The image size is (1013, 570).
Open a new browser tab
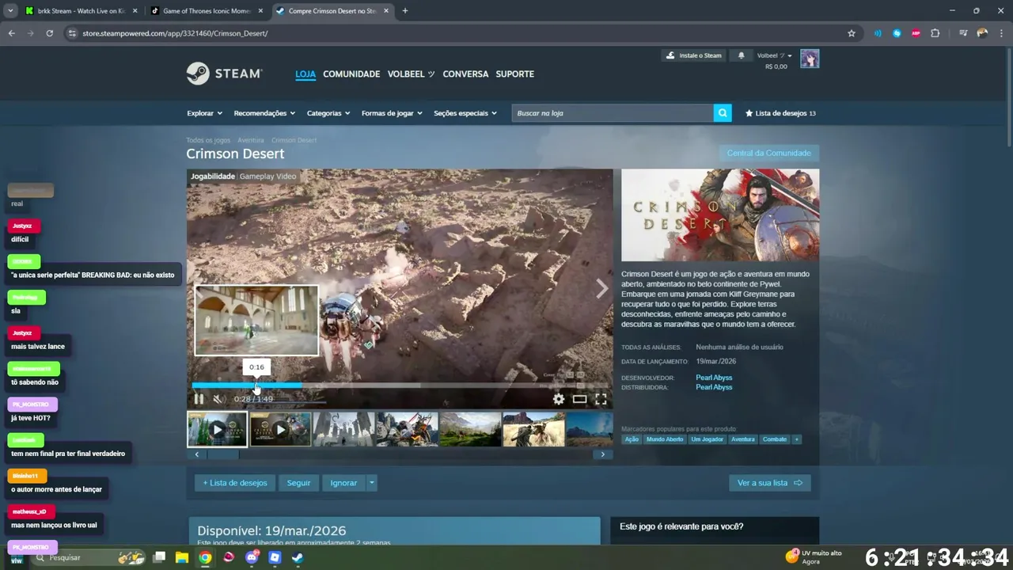[405, 11]
